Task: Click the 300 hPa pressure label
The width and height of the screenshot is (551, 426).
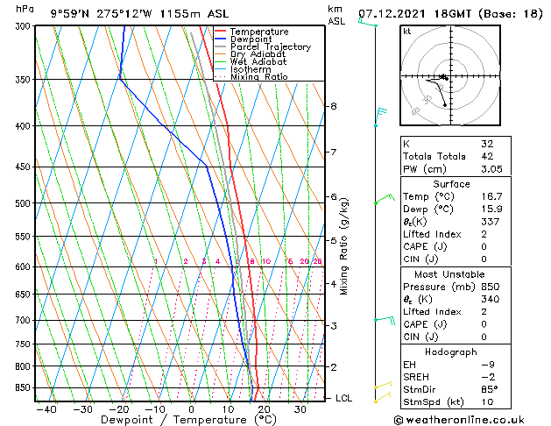Action: click(x=25, y=26)
